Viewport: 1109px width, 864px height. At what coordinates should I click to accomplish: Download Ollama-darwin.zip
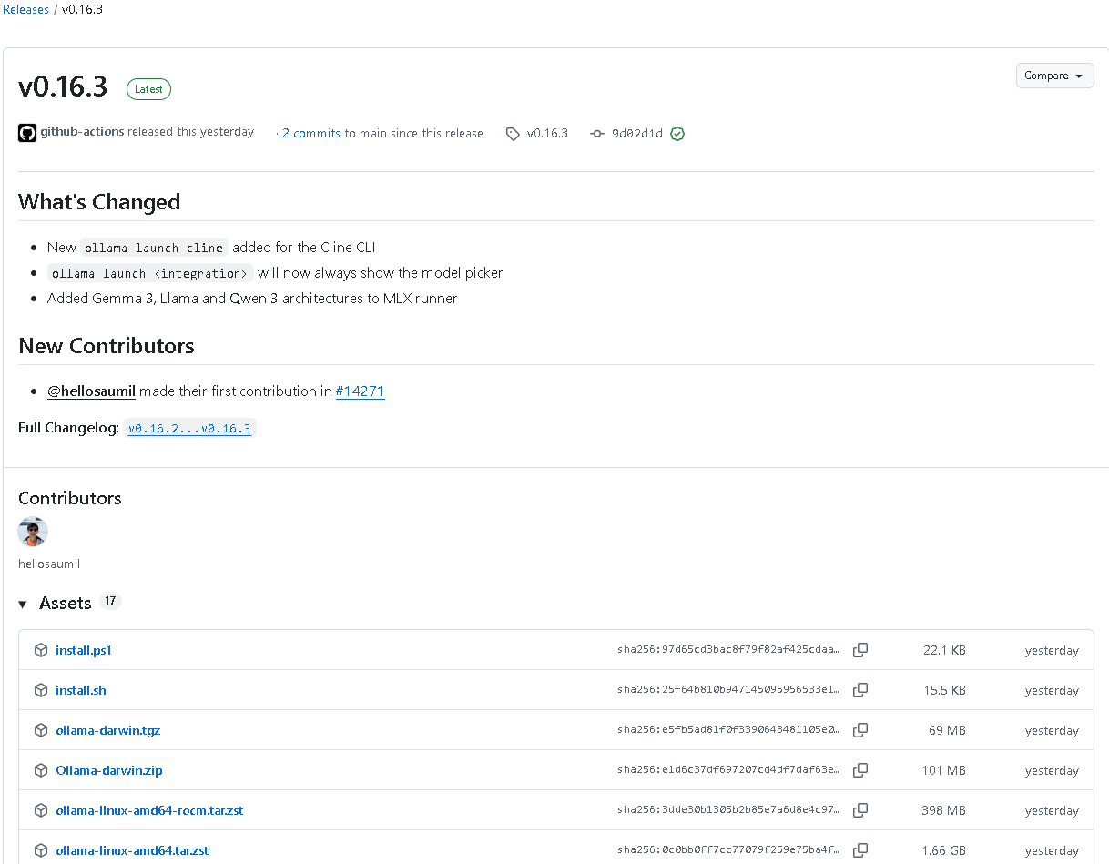point(109,770)
